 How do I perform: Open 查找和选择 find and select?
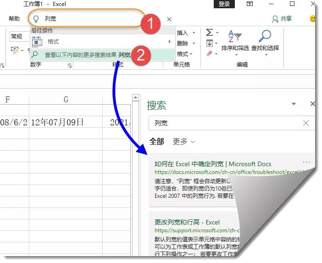point(265,43)
